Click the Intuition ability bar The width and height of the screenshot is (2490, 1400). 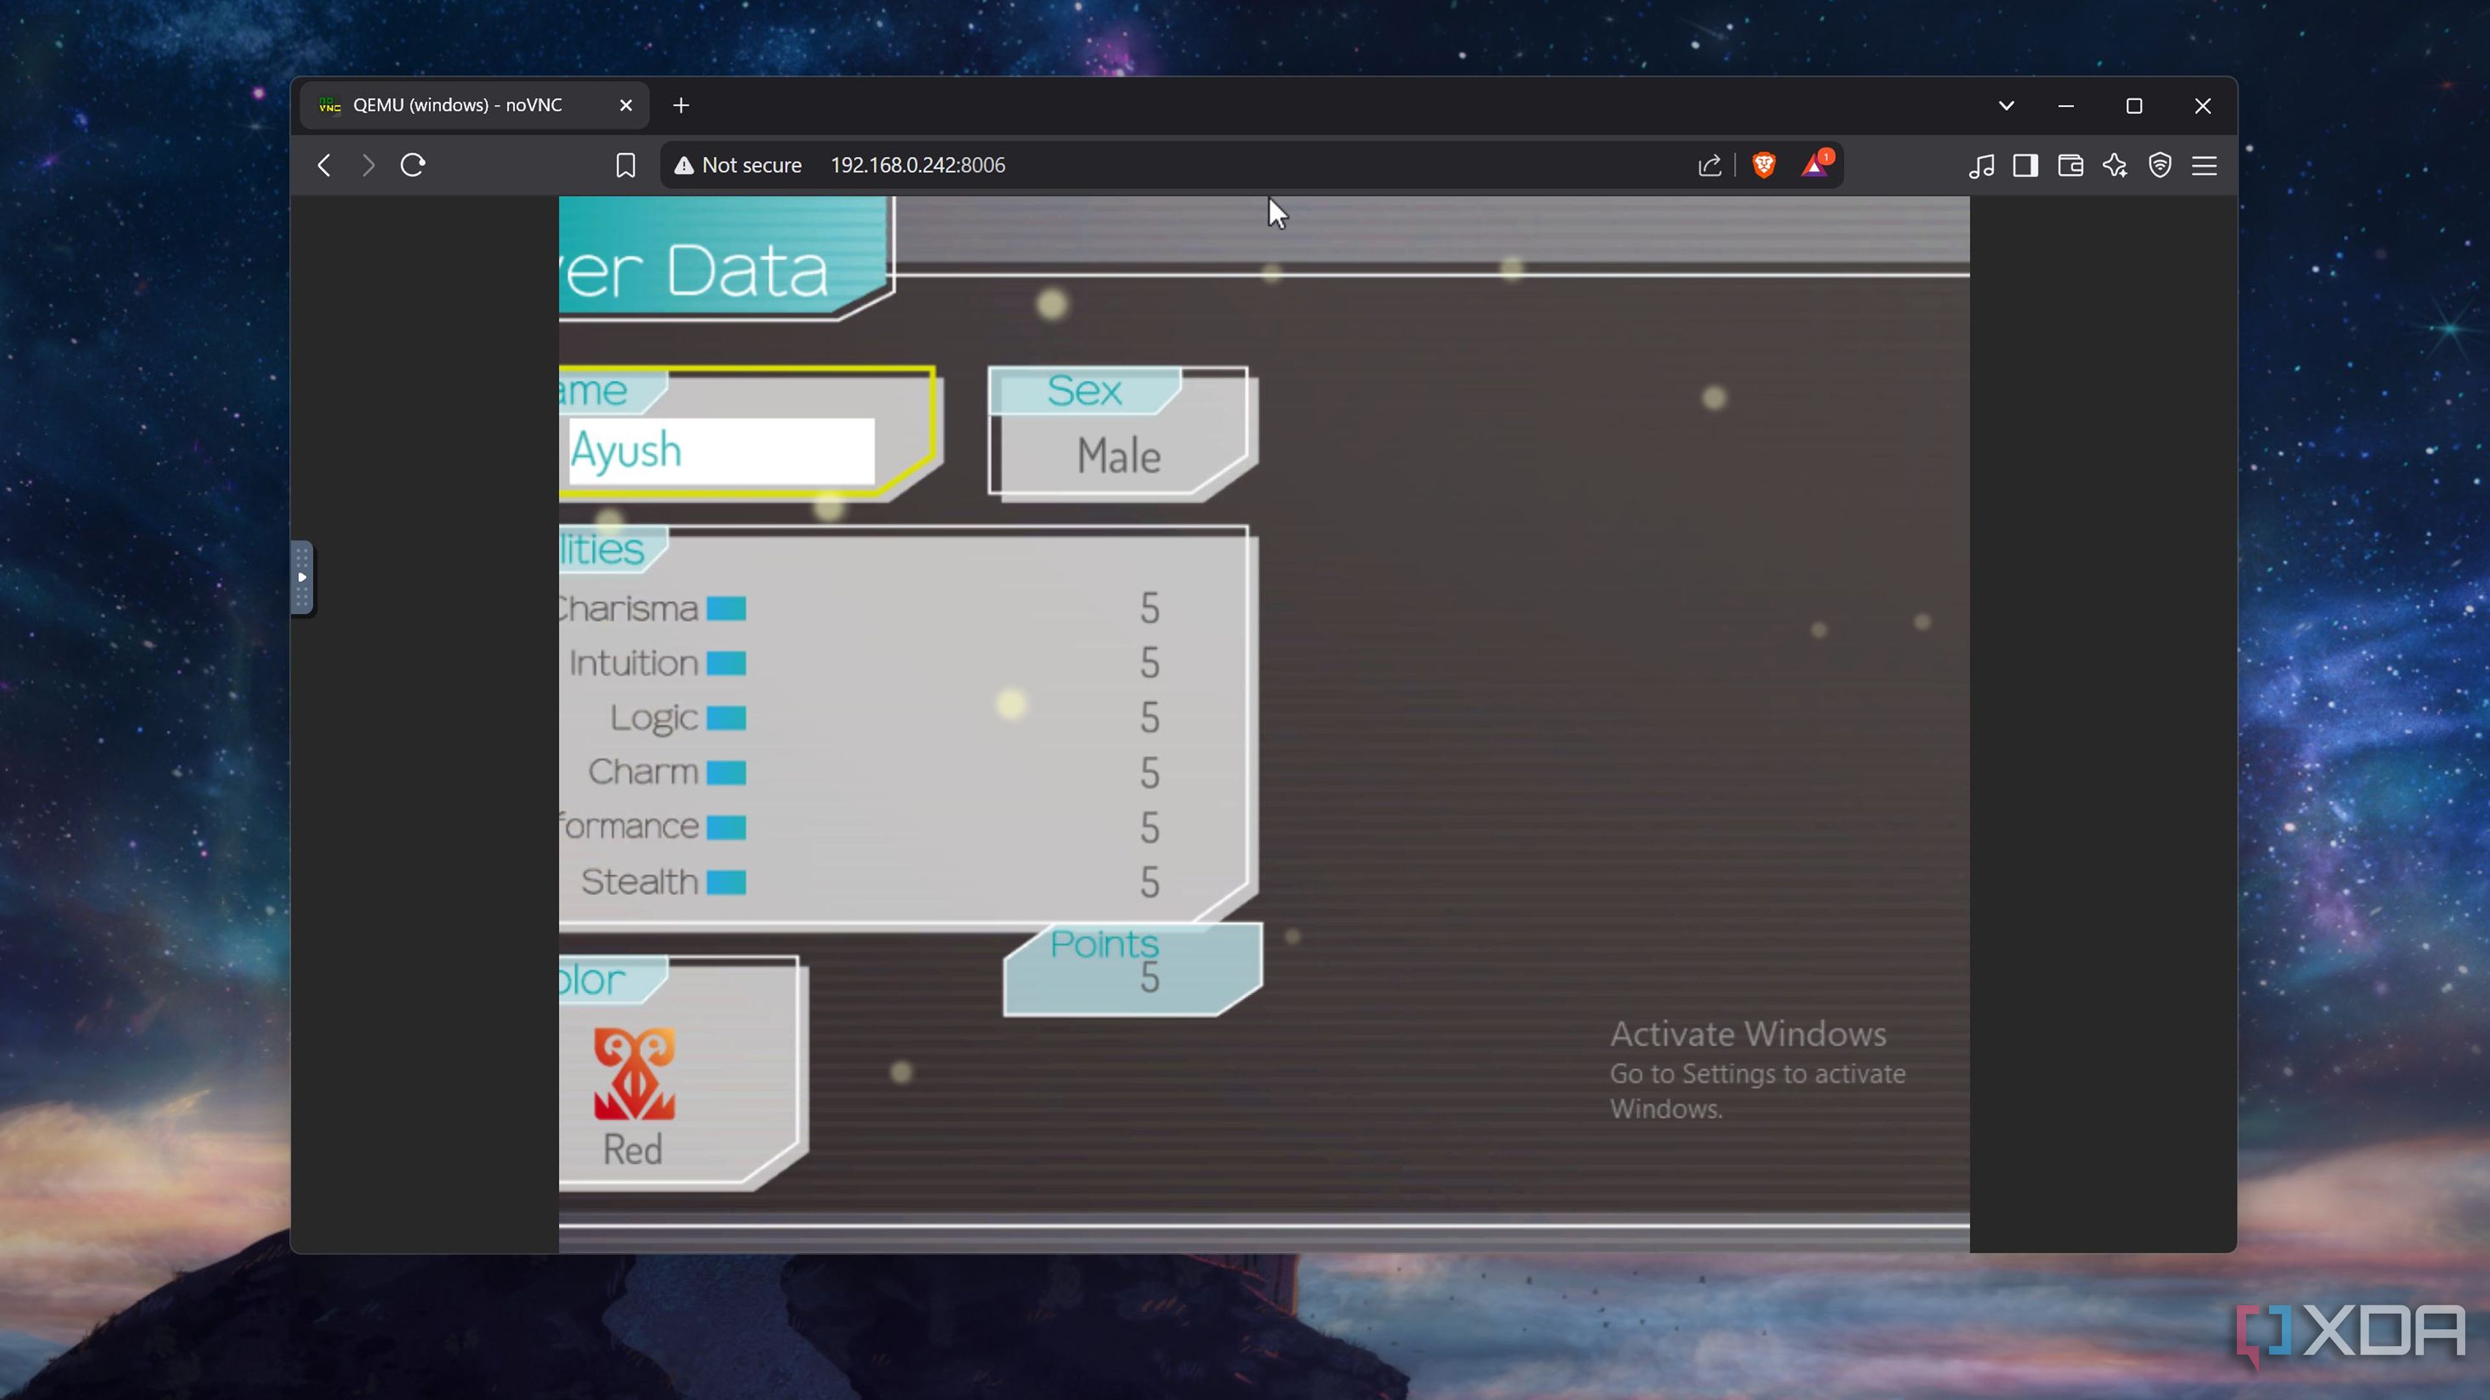click(726, 663)
